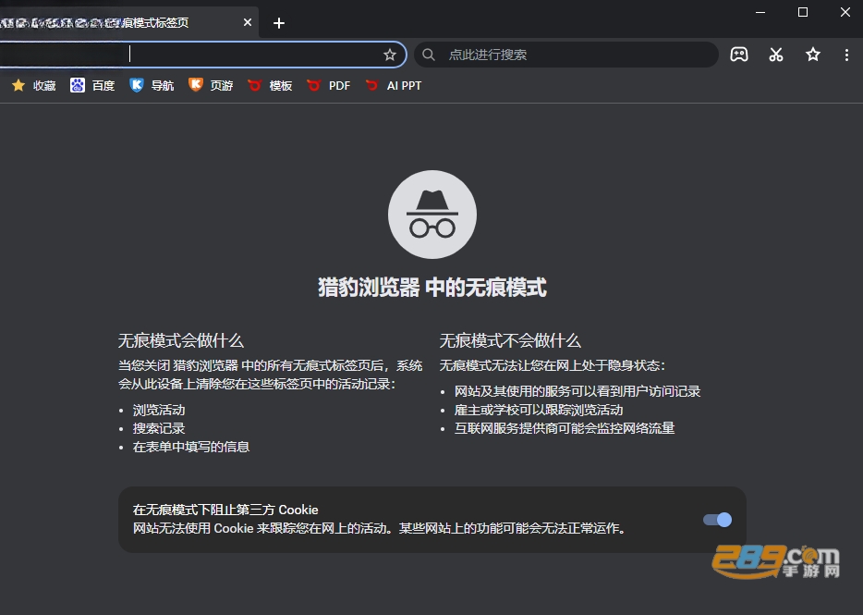
Task: Open favorites star icon in toolbar
Action: point(813,55)
